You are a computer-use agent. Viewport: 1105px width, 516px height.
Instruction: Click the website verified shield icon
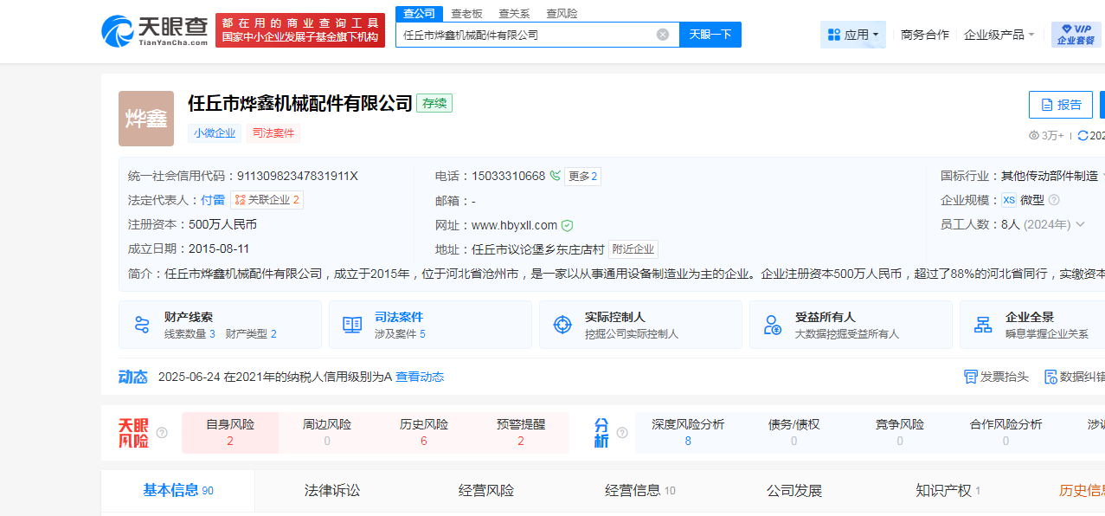pyautogui.click(x=567, y=225)
